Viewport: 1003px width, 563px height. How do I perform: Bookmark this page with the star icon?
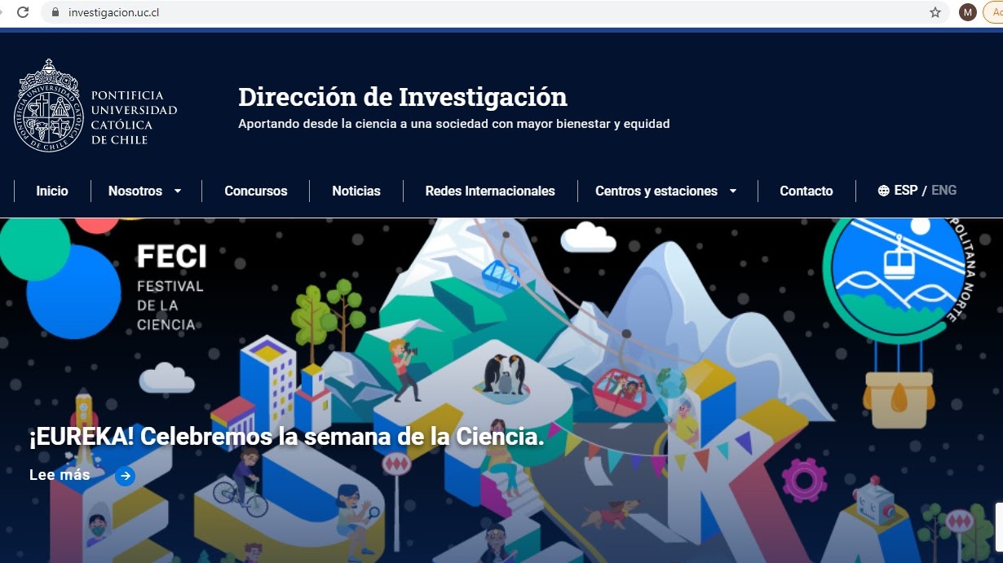tap(935, 12)
